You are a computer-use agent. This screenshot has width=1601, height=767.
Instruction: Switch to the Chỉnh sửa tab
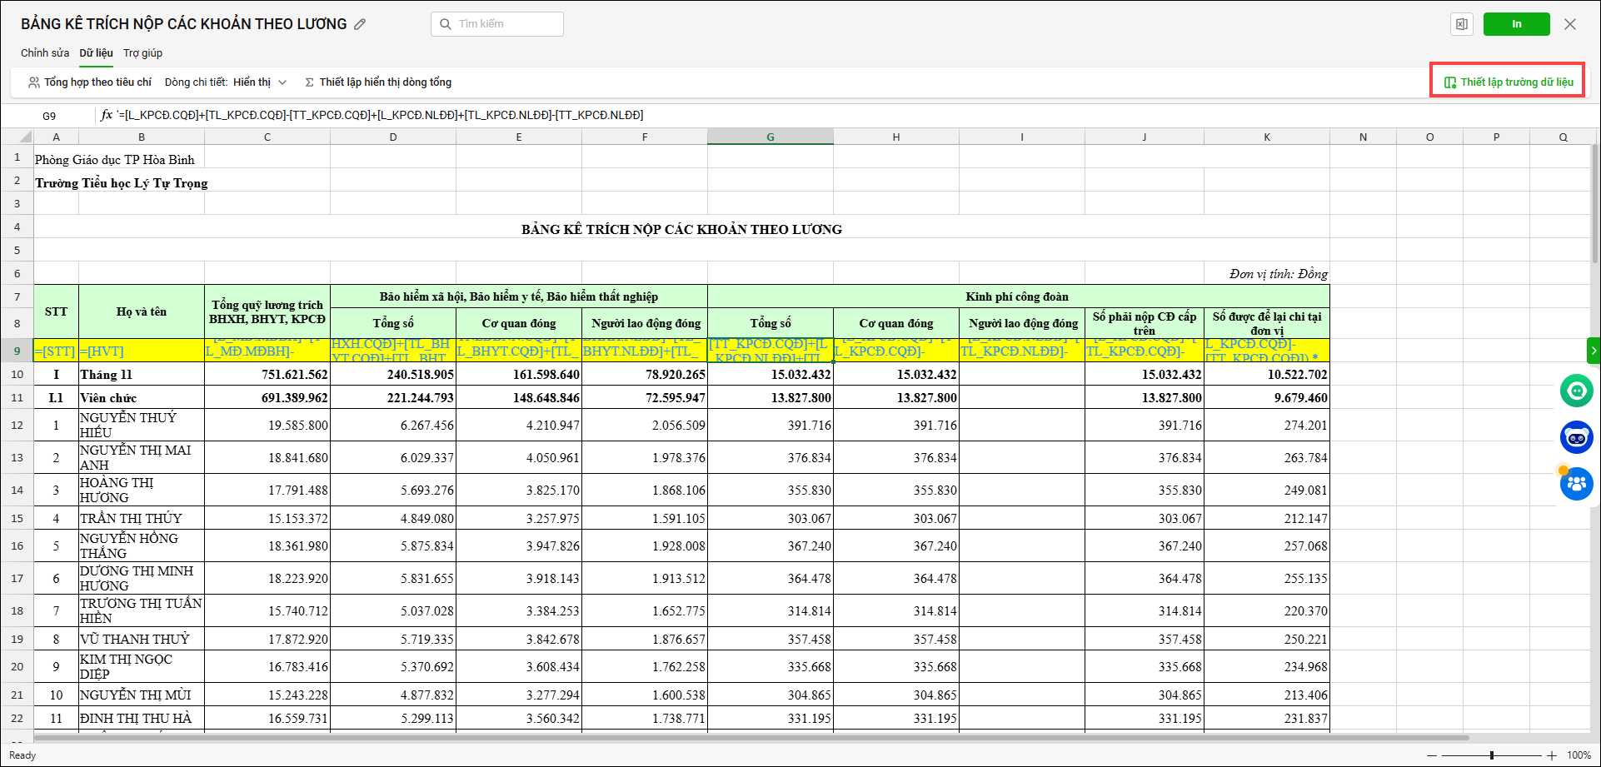tap(45, 52)
